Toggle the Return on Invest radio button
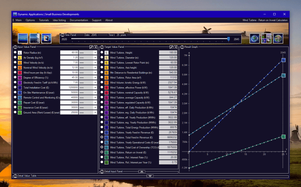This screenshot has height=187, width=301. point(102,152)
